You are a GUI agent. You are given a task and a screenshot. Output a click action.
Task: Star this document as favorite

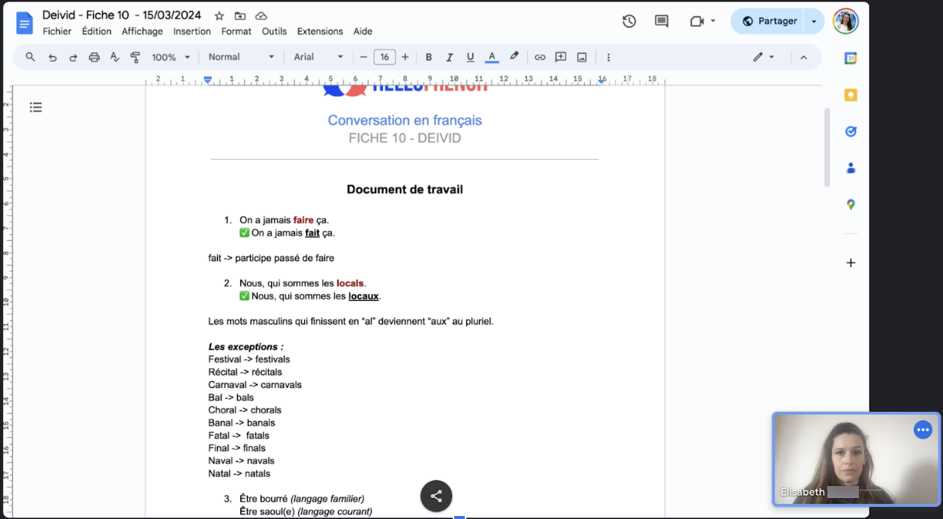coord(219,16)
